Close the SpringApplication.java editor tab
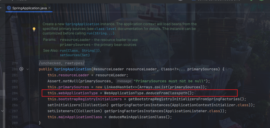The image size is (270, 128). 50,8
